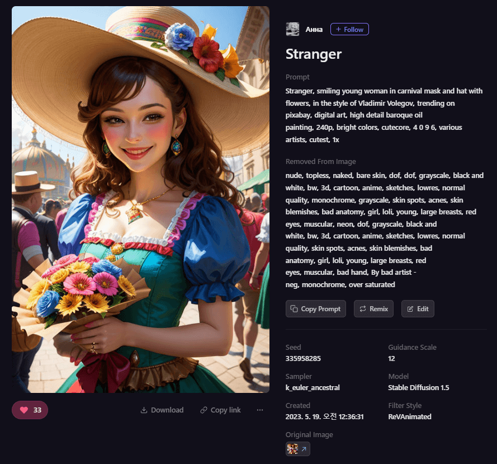This screenshot has height=464, width=497.
Task: Click the Filter Style label
Action: [405, 406]
